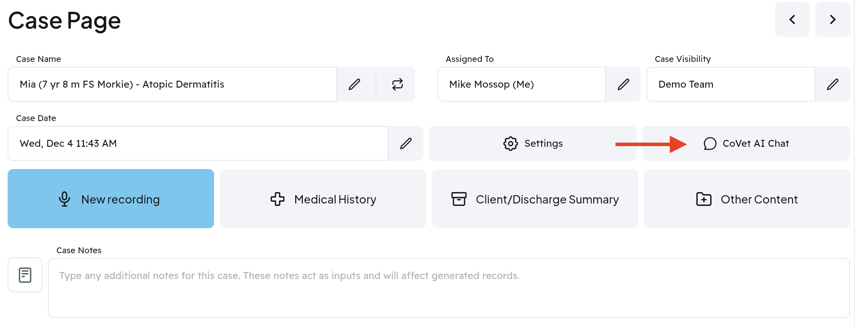Open CoVet AI Chat
Image resolution: width=855 pixels, height=327 pixels.
746,143
